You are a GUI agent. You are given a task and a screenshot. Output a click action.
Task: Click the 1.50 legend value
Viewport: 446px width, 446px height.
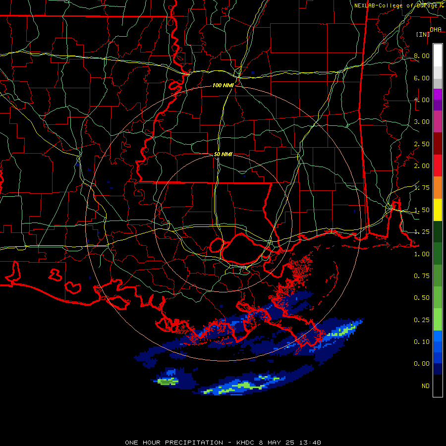point(422,210)
